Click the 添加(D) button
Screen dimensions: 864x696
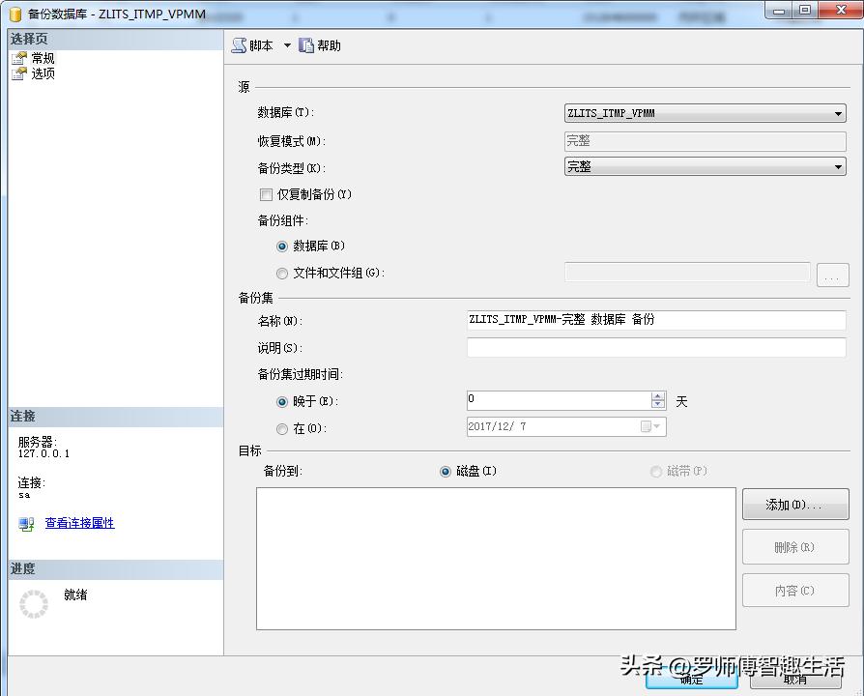tap(795, 505)
